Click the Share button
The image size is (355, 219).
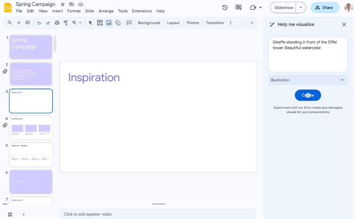pyautogui.click(x=325, y=8)
